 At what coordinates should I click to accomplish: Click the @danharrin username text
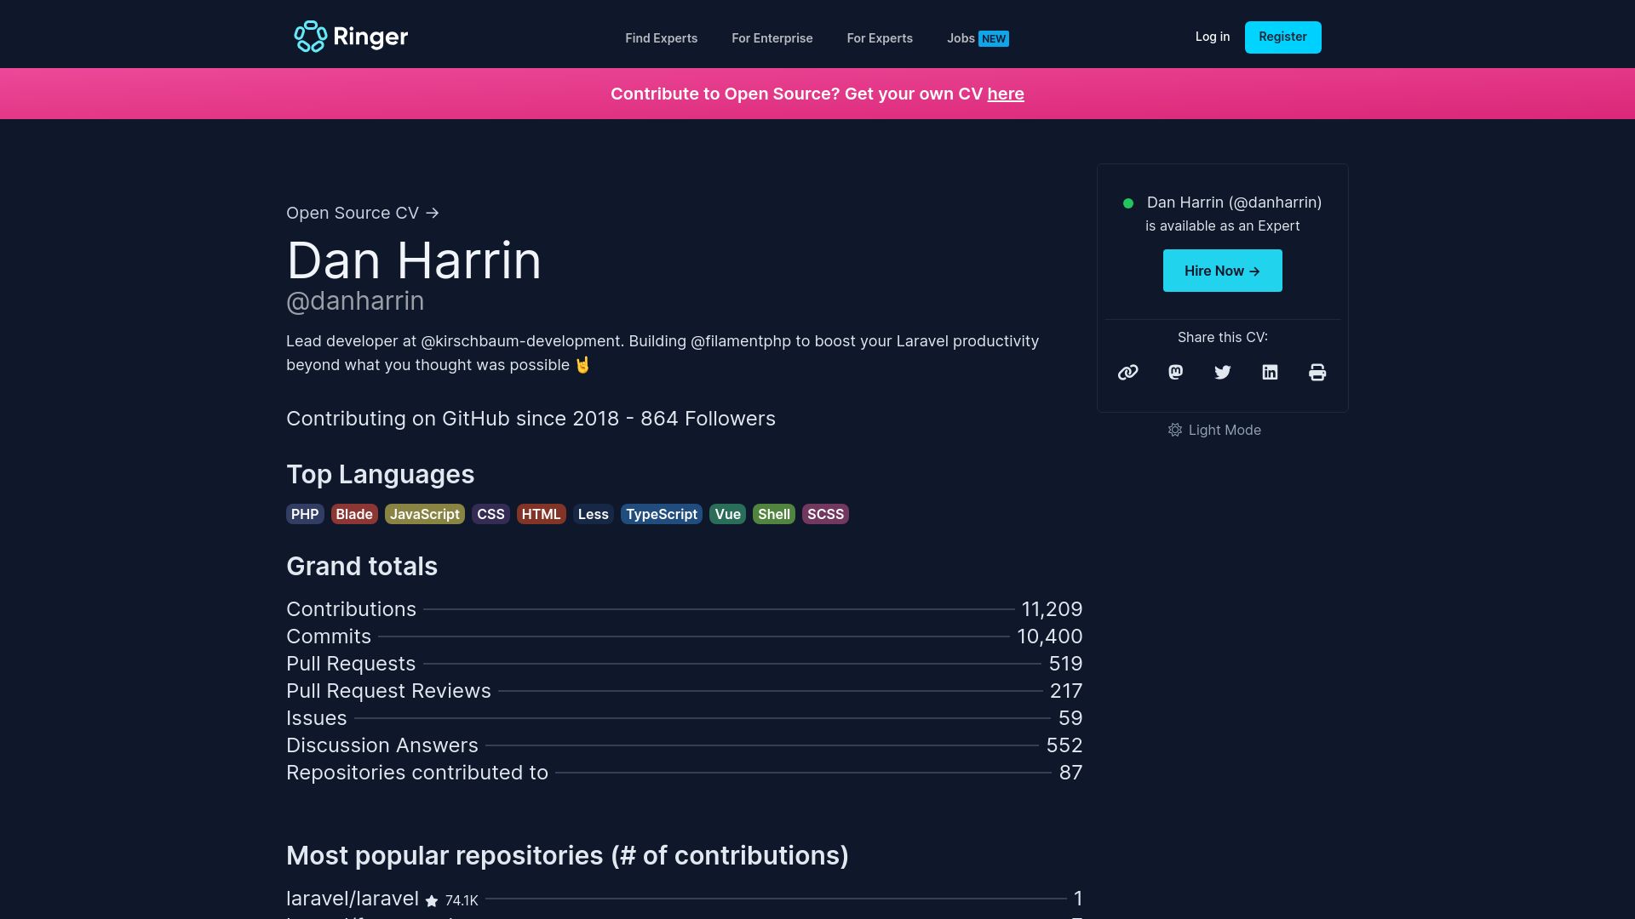[x=355, y=301]
